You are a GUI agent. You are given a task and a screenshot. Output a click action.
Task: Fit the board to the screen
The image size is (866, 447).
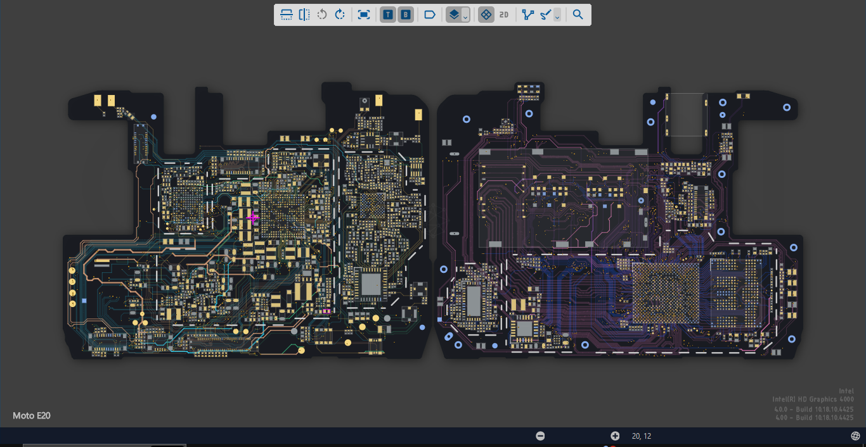[x=364, y=15]
